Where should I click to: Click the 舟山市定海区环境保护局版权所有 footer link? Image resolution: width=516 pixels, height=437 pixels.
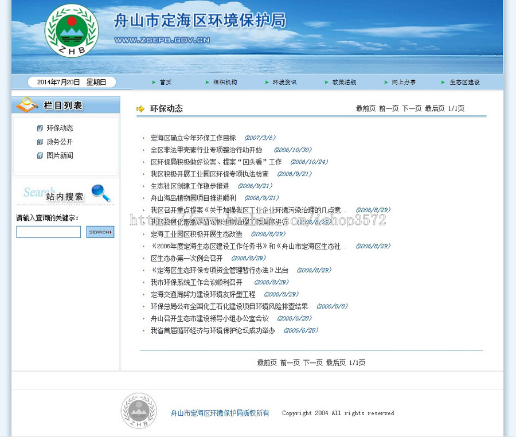tap(220, 413)
